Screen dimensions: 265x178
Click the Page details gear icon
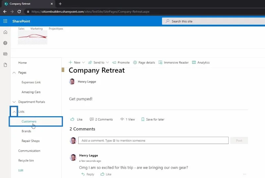135,62
